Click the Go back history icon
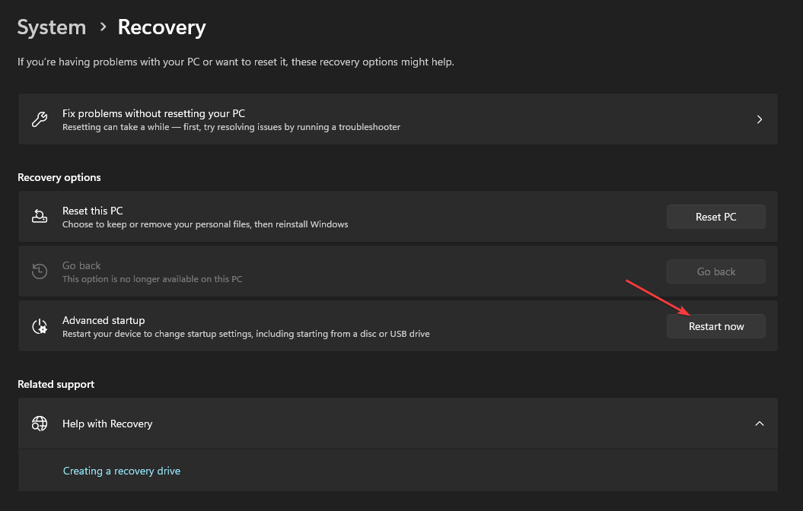Image resolution: width=803 pixels, height=511 pixels. (40, 271)
